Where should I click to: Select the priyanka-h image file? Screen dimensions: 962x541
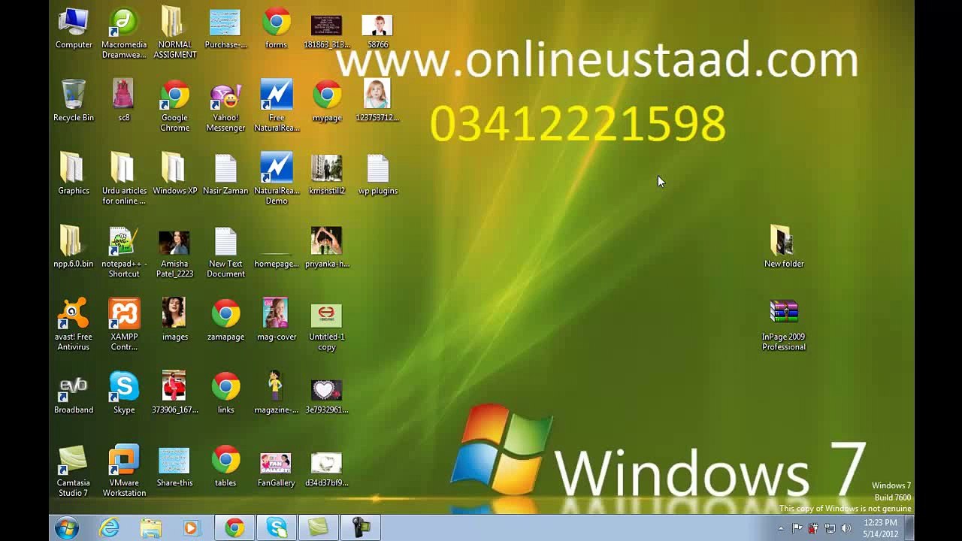327,247
